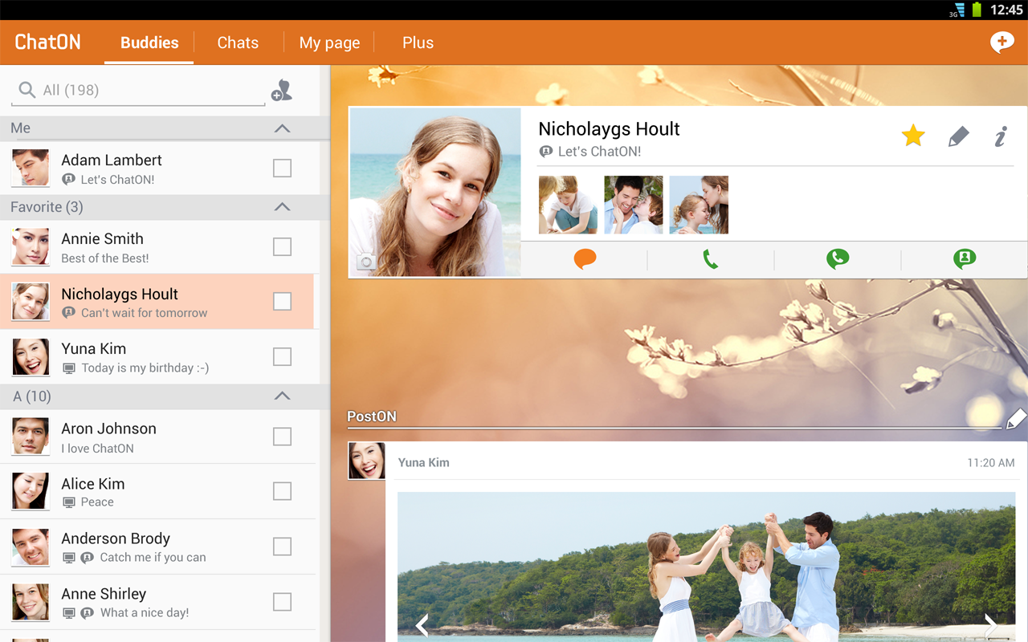
Task: Click the search magnifier icon
Action: 27,90
